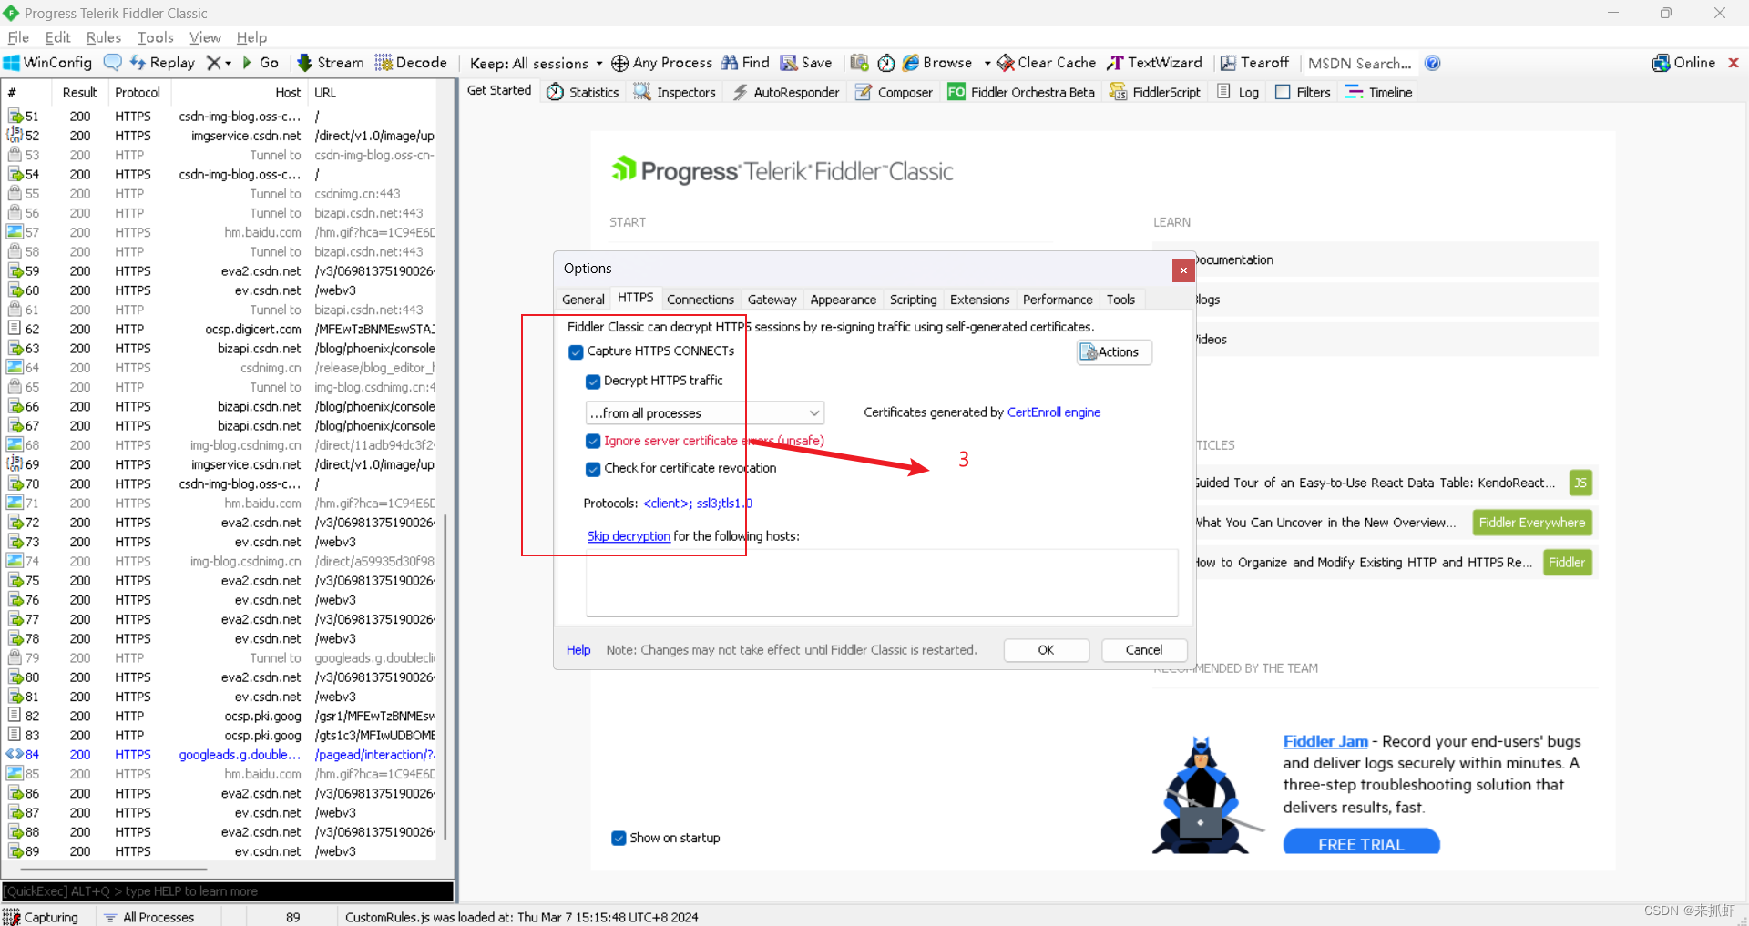Open the AutoResponder tab

point(785,92)
